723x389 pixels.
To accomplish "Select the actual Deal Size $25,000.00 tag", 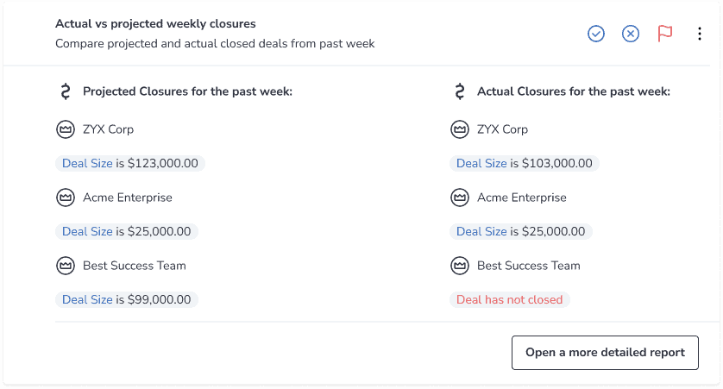I will pos(521,231).
